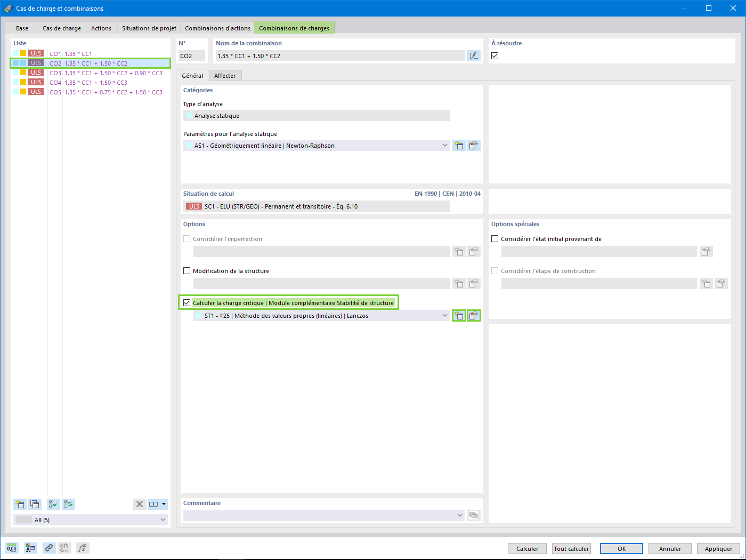Copy the selected load combination
Image resolution: width=746 pixels, height=560 pixels.
pos(35,504)
